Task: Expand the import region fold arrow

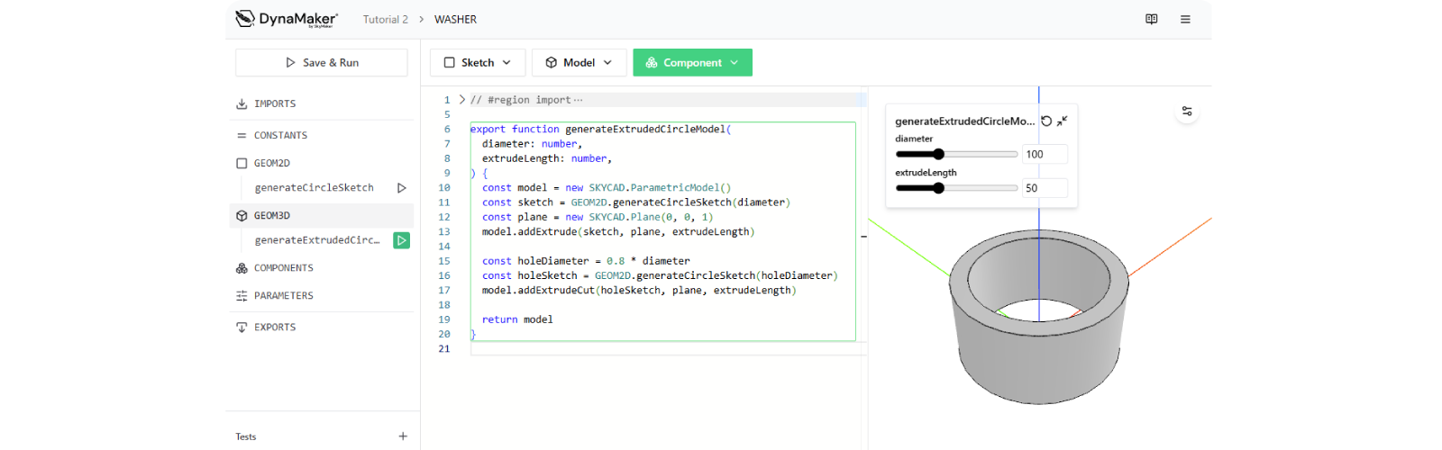Action: click(x=462, y=100)
